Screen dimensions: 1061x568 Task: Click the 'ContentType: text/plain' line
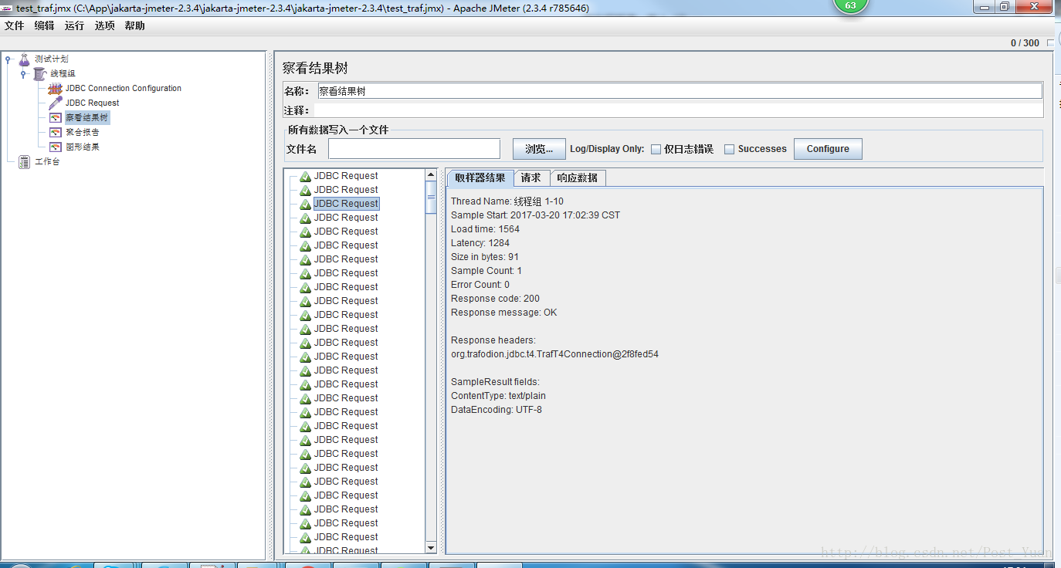(498, 396)
